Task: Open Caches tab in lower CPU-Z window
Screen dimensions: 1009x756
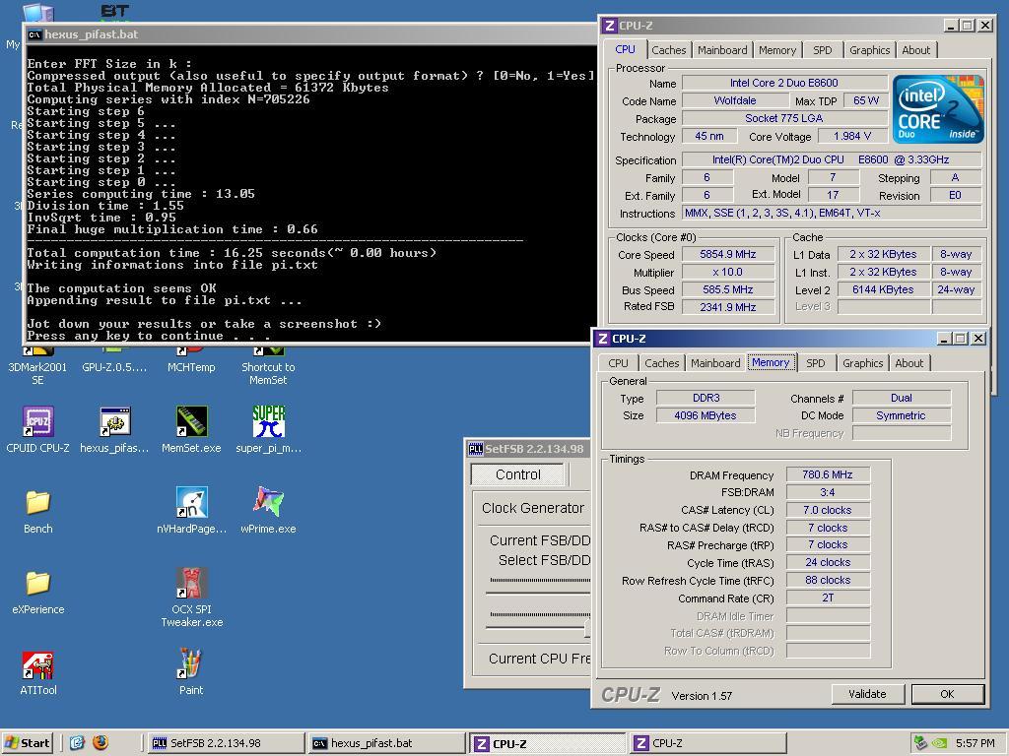Action: [x=661, y=363]
